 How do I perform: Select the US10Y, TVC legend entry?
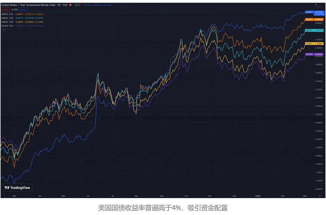(x=7, y=26)
